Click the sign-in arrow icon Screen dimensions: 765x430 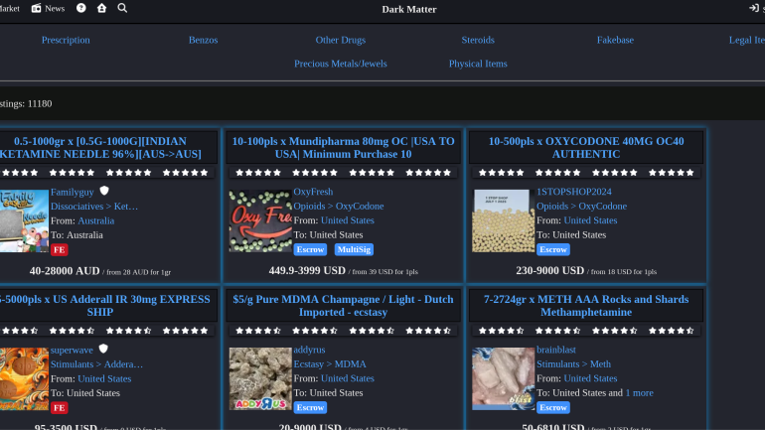click(754, 8)
